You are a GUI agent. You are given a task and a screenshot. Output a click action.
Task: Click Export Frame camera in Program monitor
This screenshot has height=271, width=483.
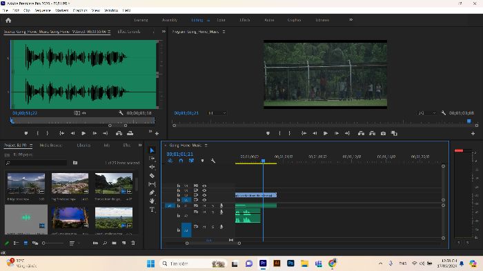pos(383,133)
